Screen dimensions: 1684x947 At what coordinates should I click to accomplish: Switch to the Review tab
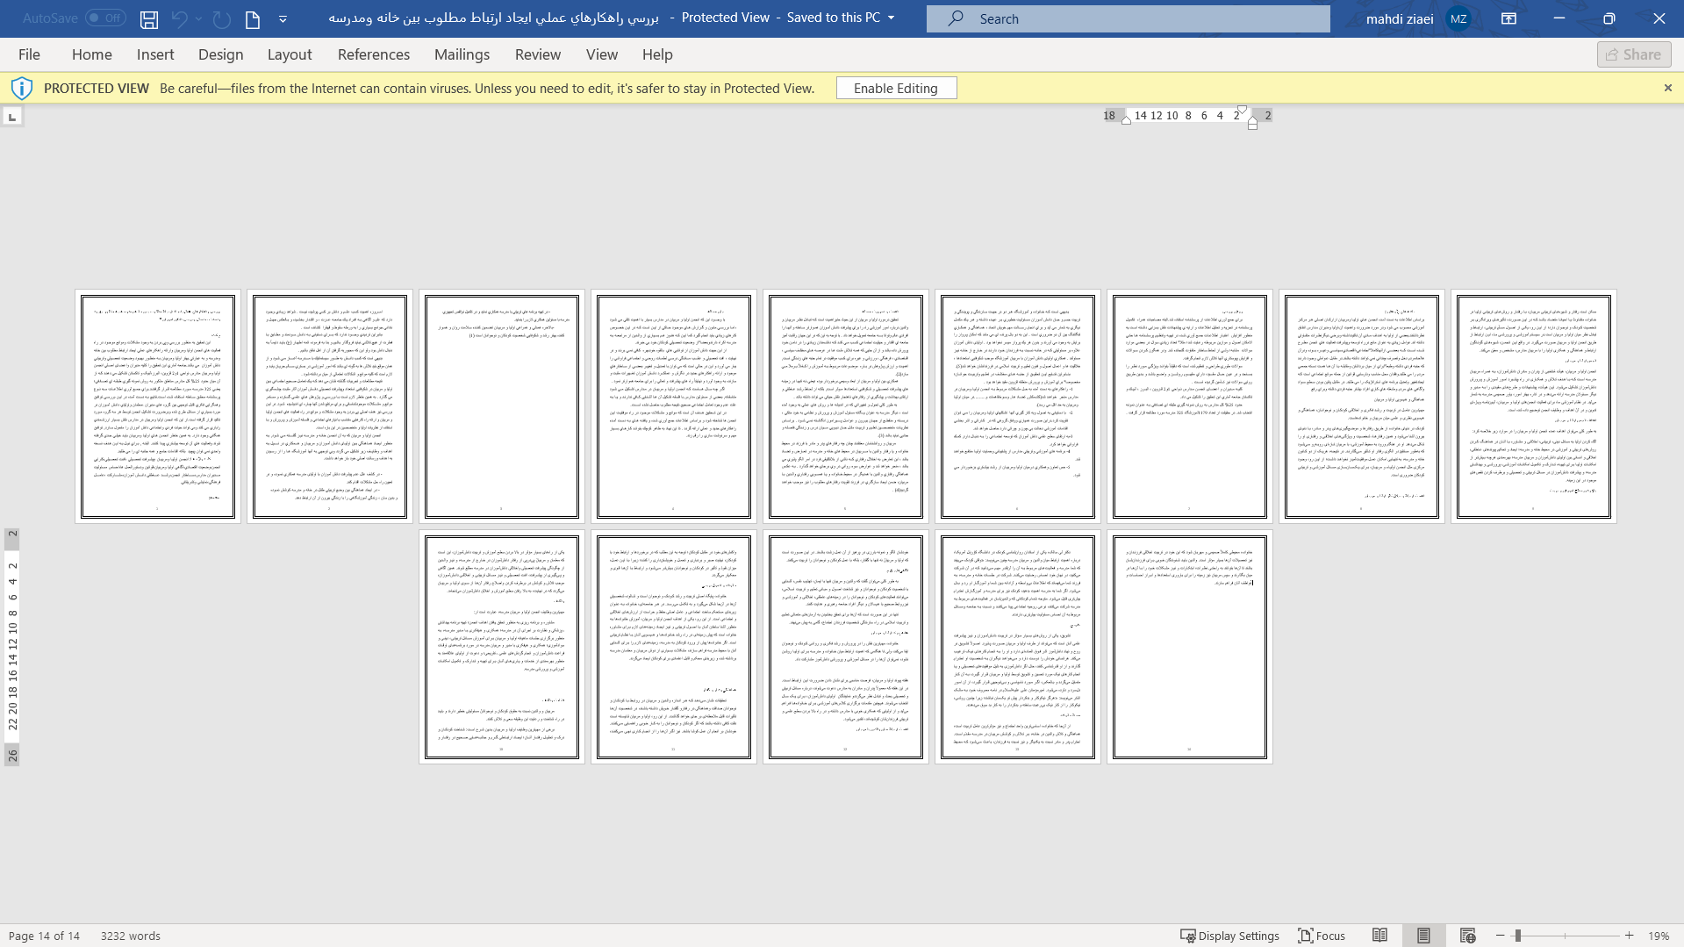538,54
